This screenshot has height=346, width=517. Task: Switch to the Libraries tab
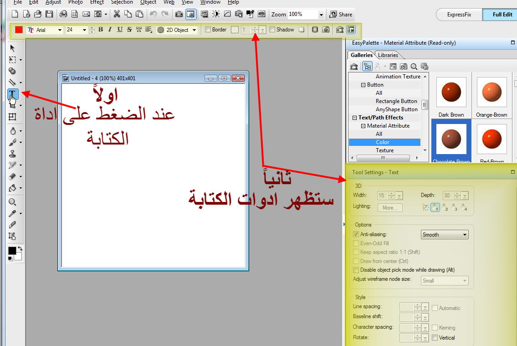388,55
